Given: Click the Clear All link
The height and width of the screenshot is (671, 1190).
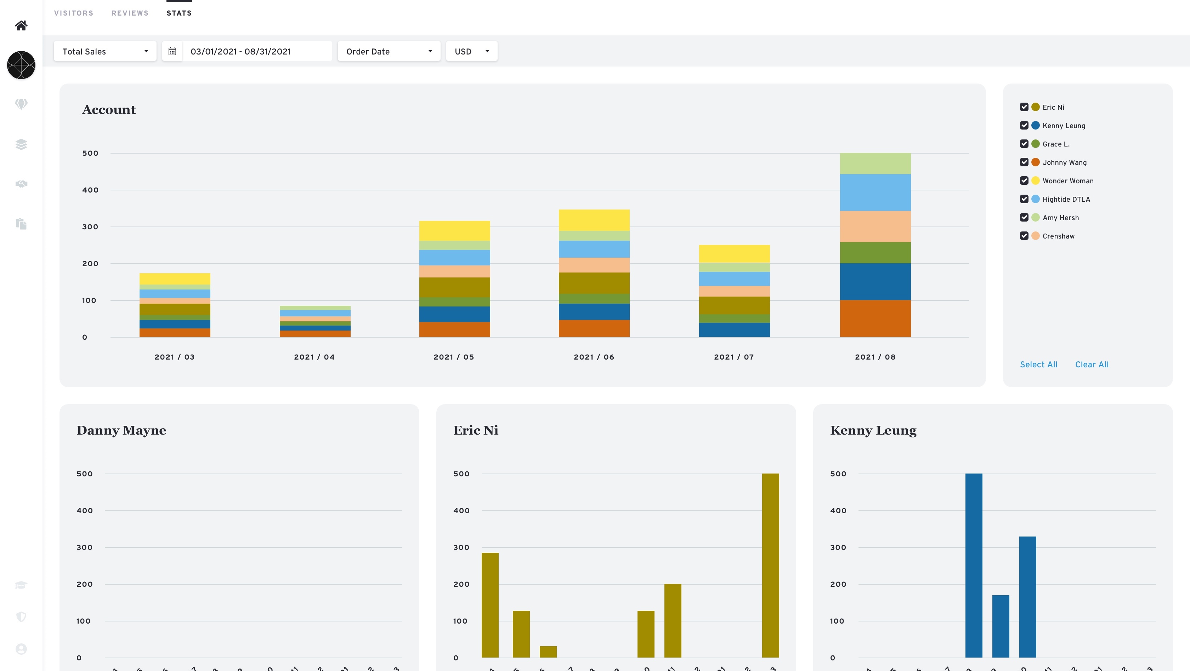Looking at the screenshot, I should click(1092, 365).
